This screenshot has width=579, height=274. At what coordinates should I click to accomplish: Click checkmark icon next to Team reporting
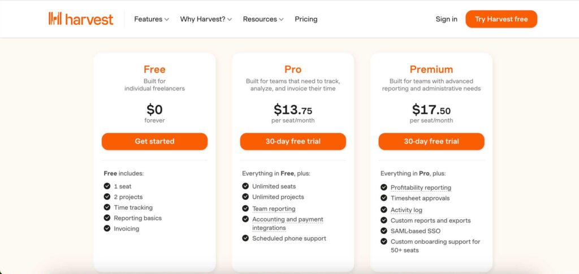245,208
